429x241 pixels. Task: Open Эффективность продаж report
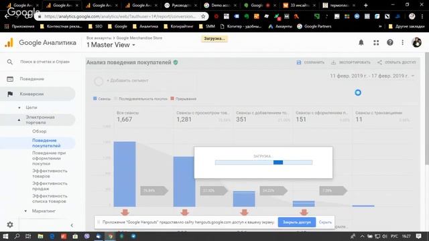(x=50, y=186)
